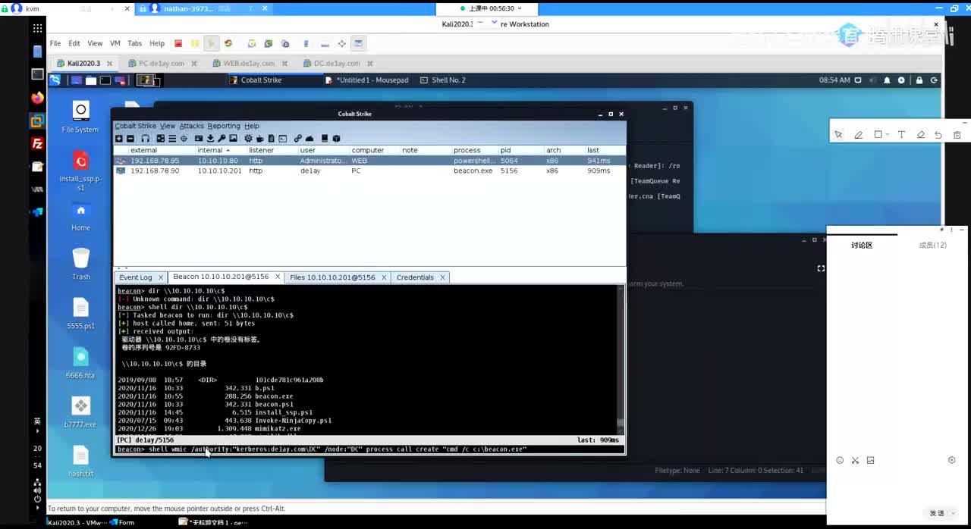Open the 5555.ps1 desktop file
971x529 pixels.
(x=80, y=314)
